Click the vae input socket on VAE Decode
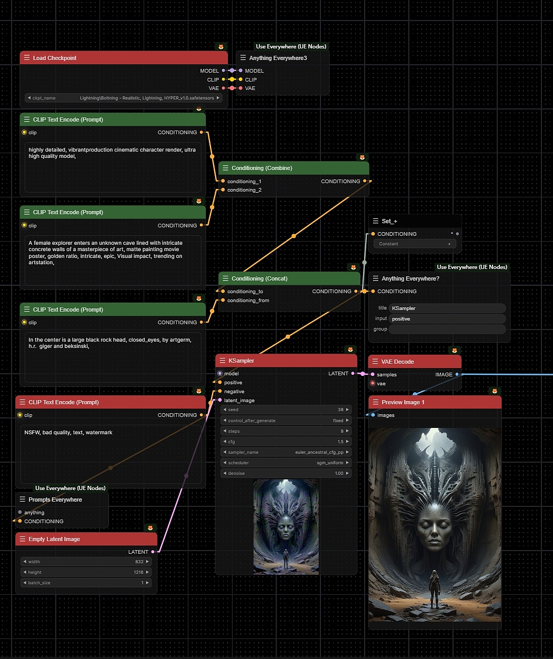 click(x=373, y=383)
